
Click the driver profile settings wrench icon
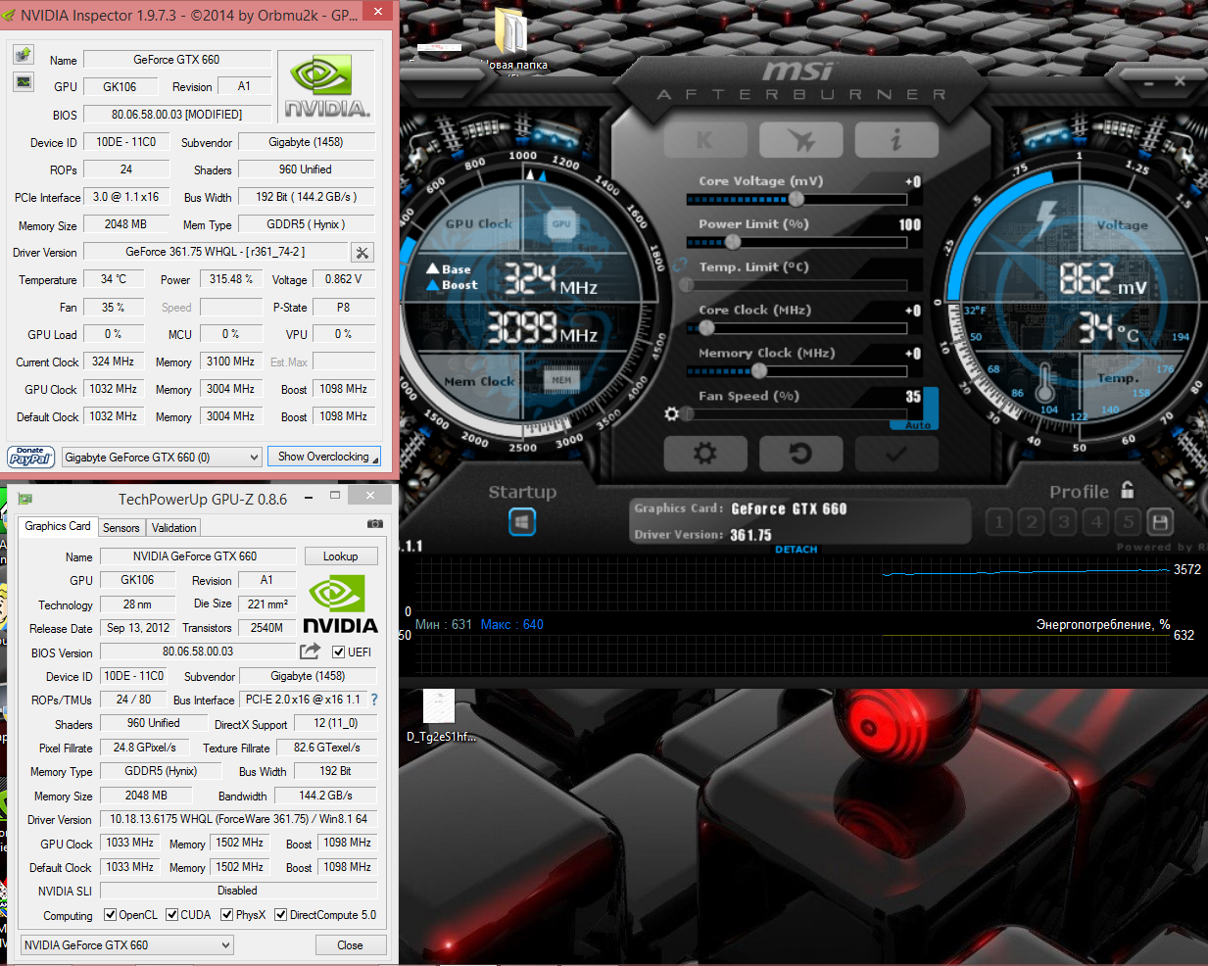[x=362, y=253]
